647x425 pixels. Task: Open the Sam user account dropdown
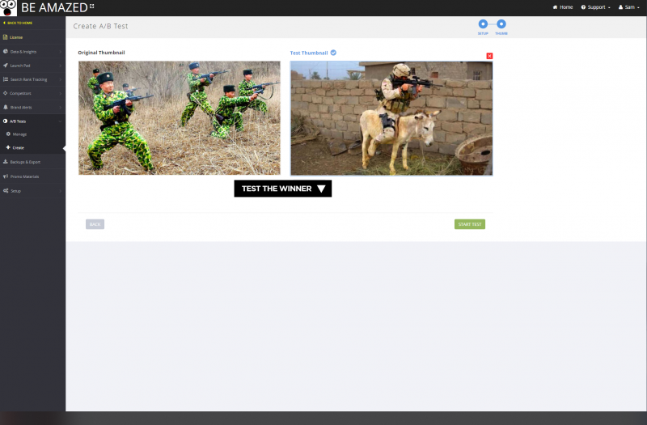click(628, 6)
